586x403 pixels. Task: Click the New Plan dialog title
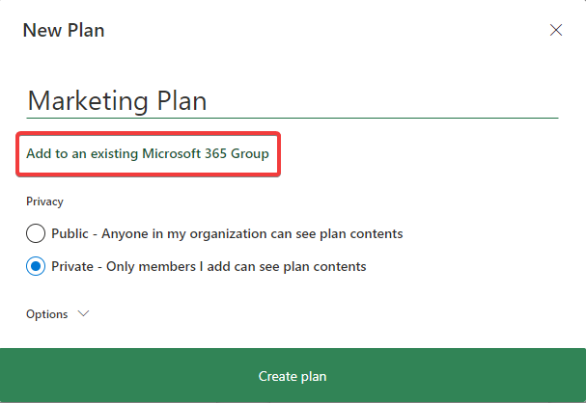click(64, 30)
